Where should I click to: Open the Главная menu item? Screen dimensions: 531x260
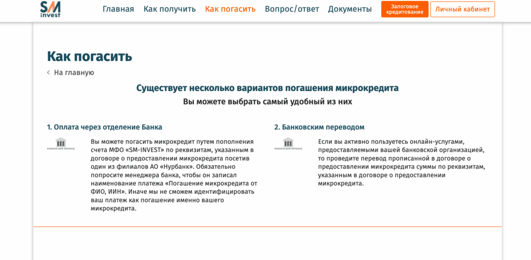(x=118, y=9)
